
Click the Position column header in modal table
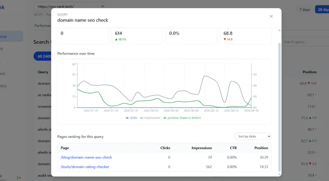[261, 148]
